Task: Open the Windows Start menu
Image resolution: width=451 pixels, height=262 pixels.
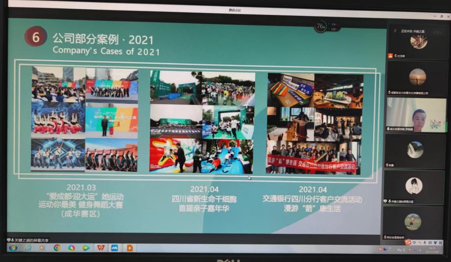Action: (x=13, y=247)
